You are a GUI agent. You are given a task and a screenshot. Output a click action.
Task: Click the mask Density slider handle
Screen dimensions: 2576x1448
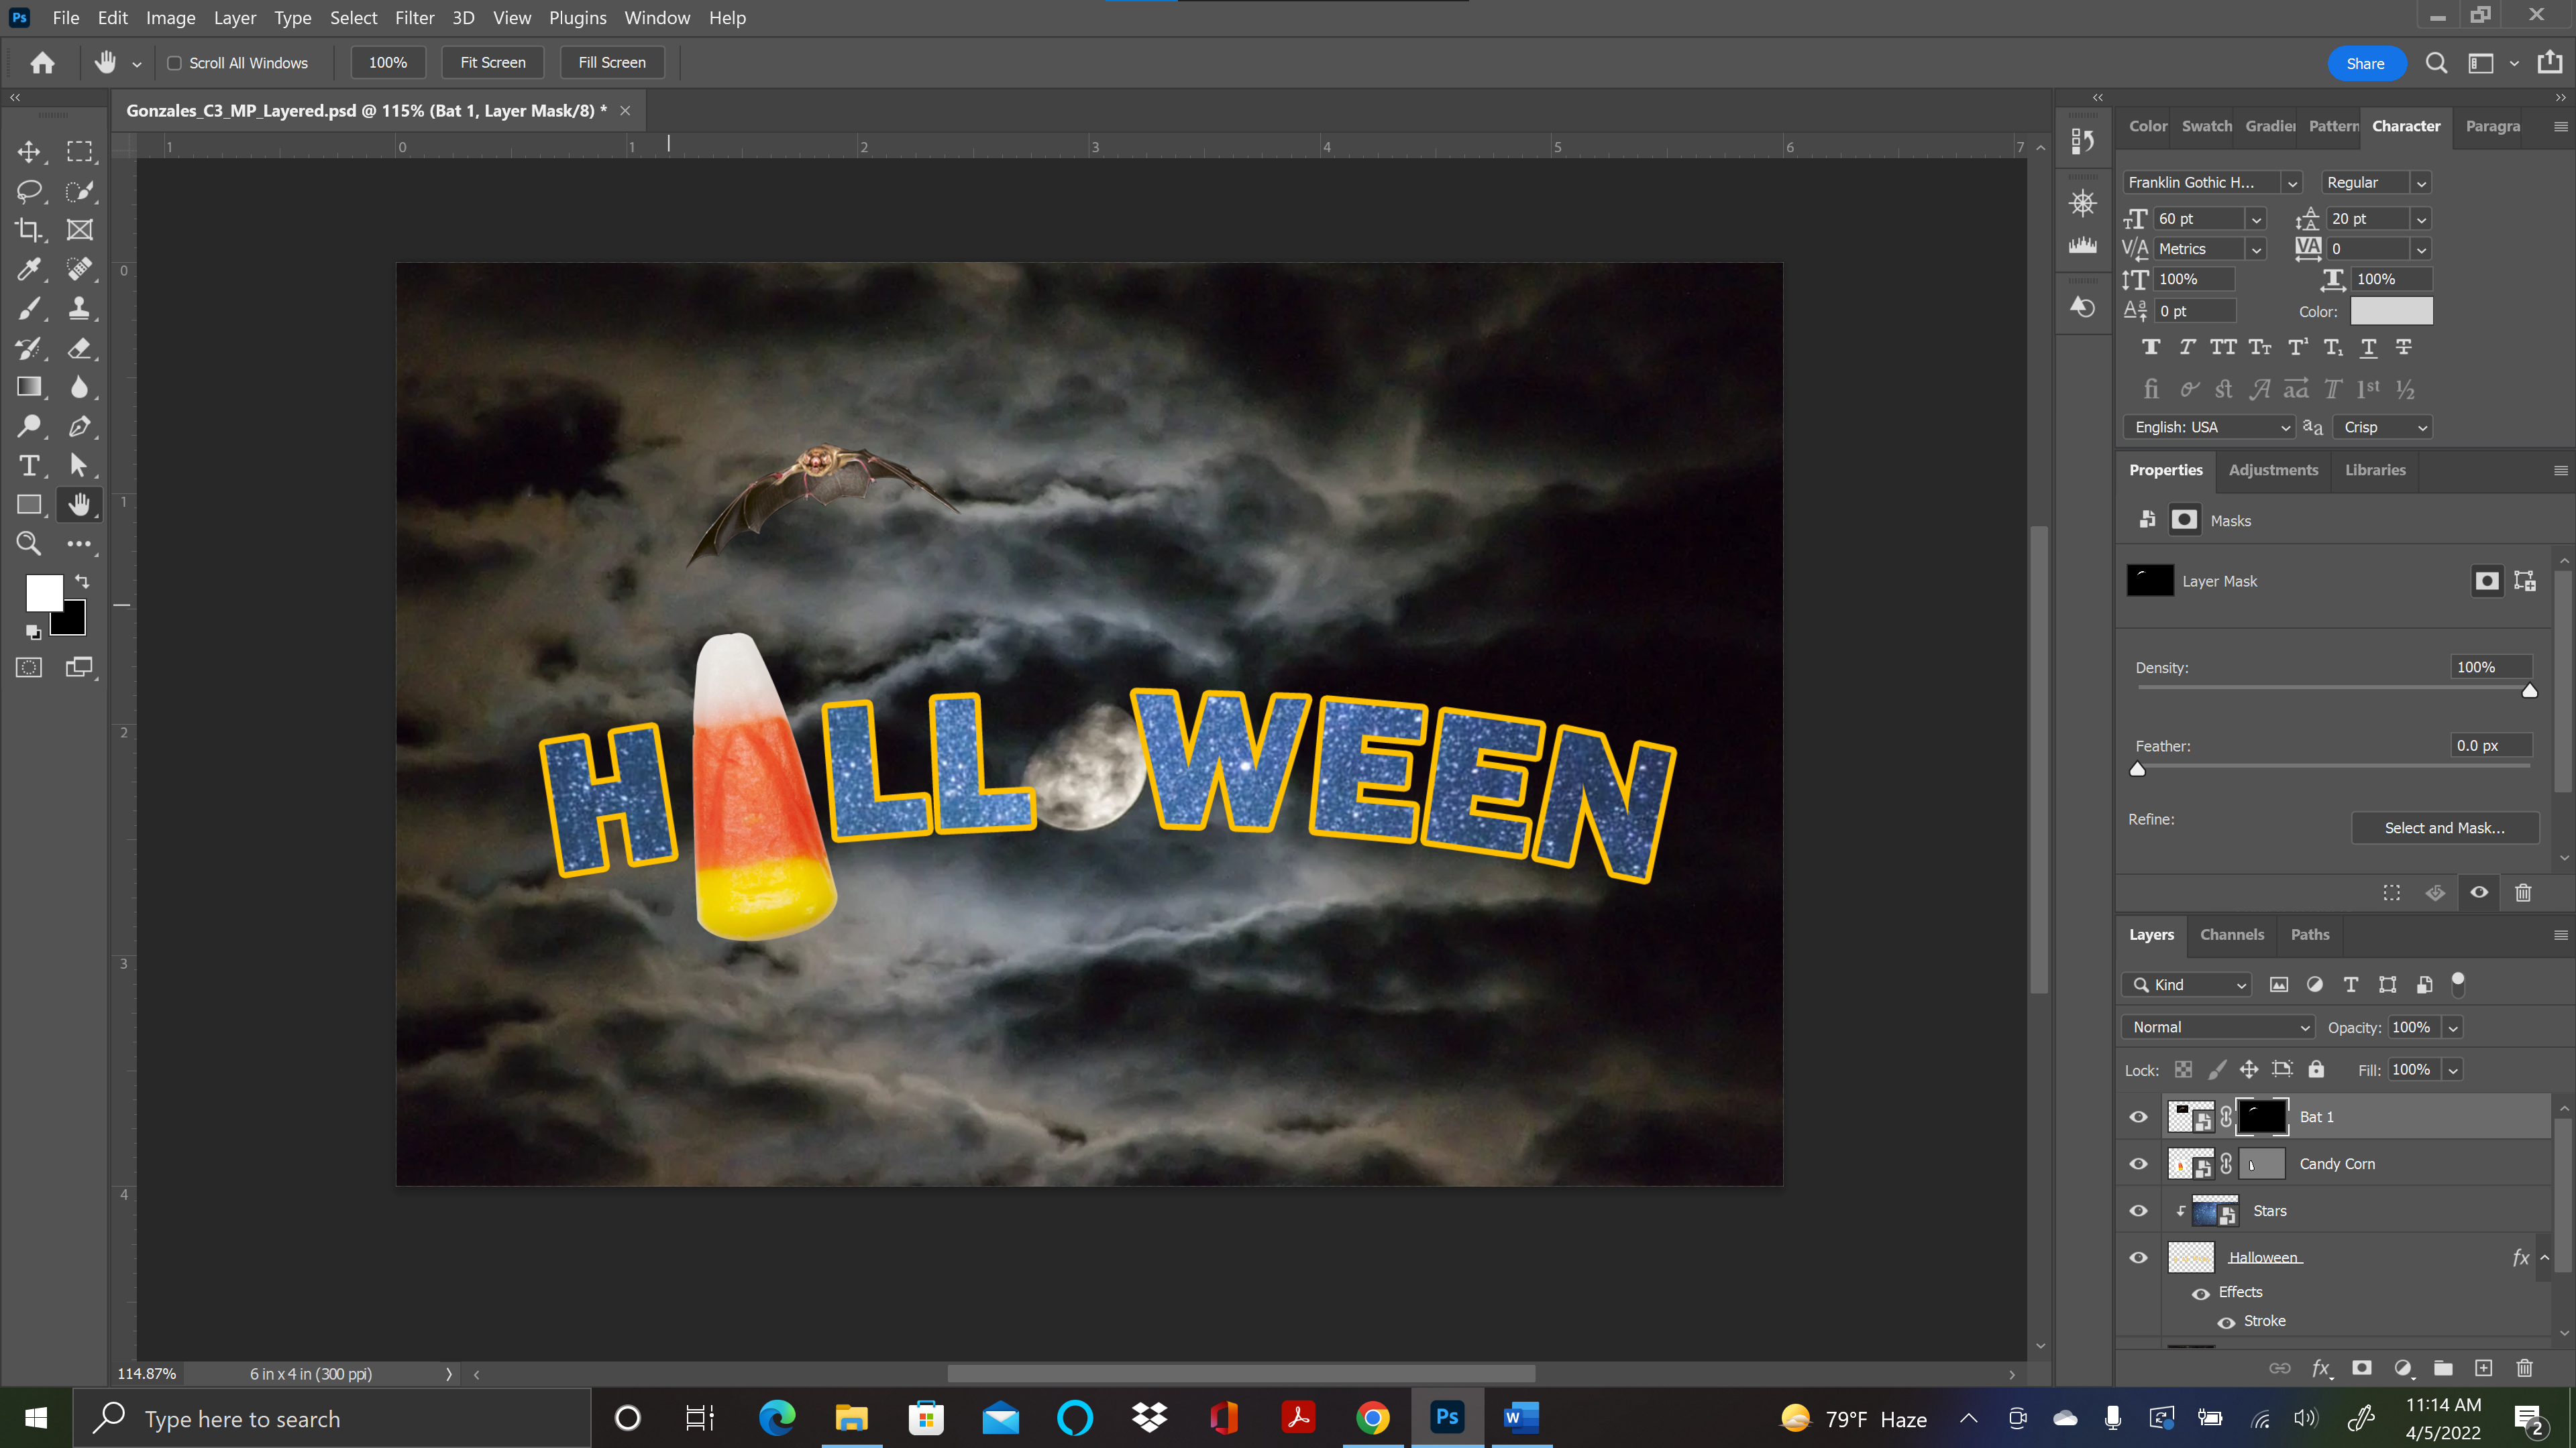click(x=2529, y=690)
